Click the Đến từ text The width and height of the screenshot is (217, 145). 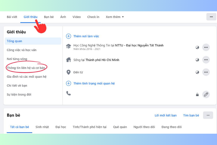pos(78,72)
